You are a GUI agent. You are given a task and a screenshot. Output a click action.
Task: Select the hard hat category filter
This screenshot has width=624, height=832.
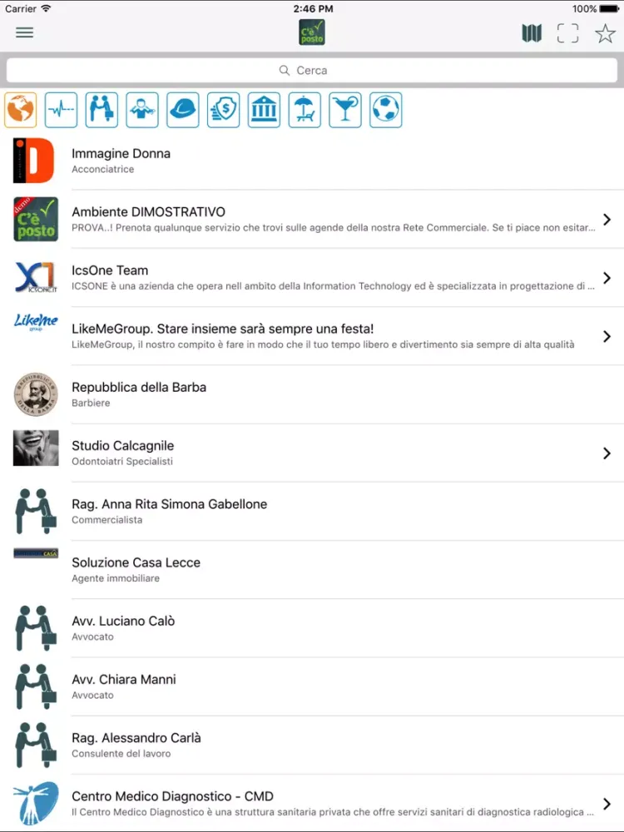pyautogui.click(x=183, y=110)
